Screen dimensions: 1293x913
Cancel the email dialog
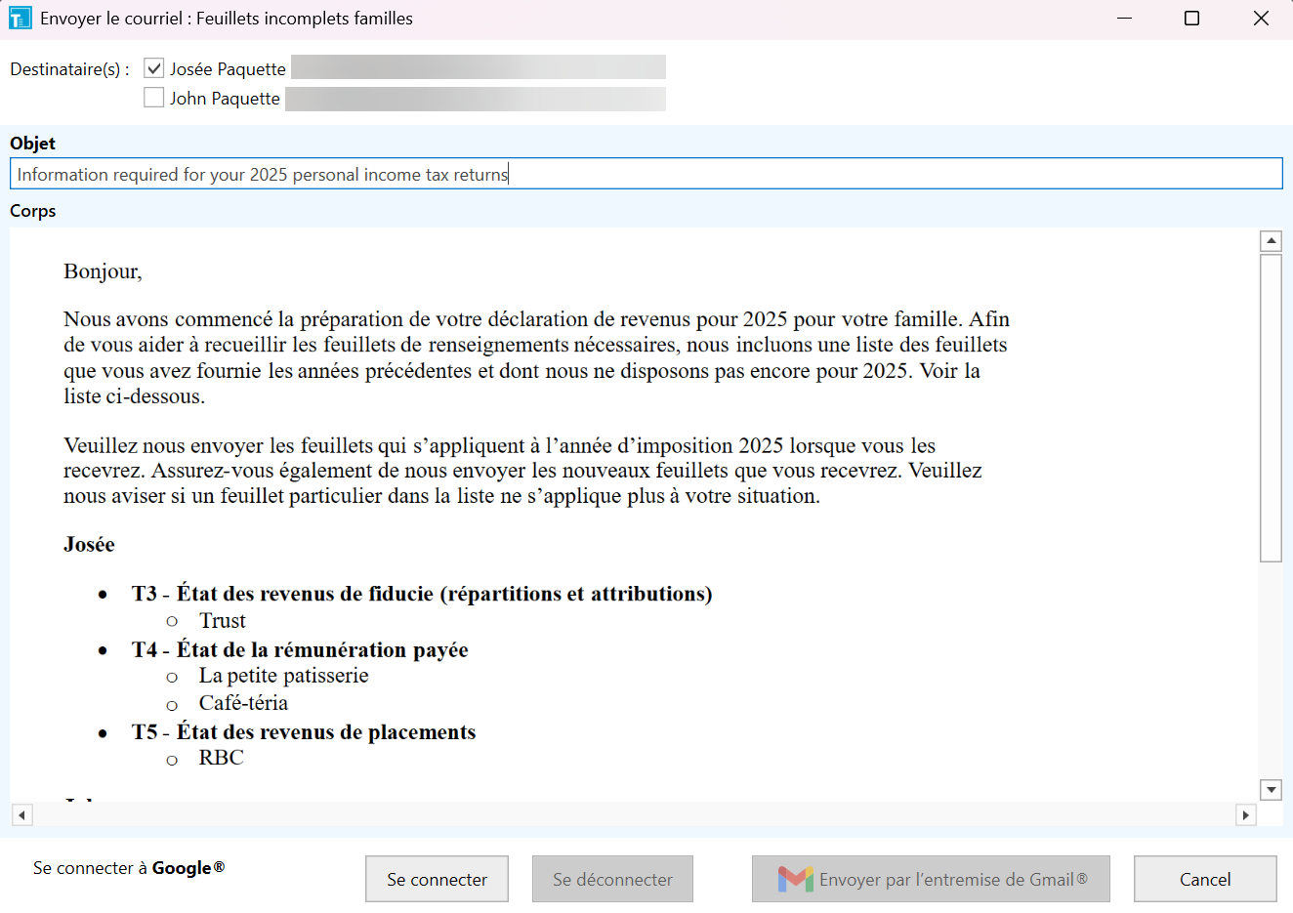click(1204, 879)
